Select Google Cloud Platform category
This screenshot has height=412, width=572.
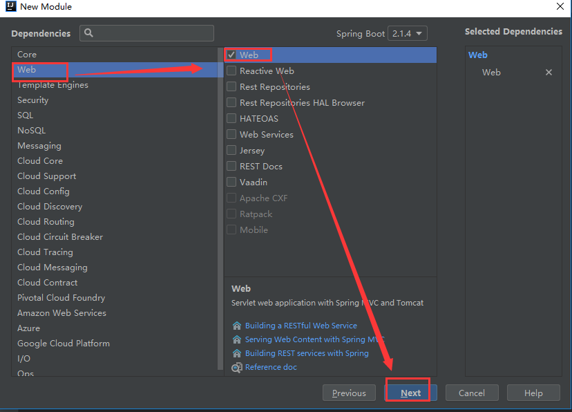[115, 344]
